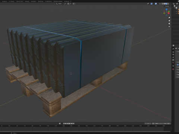Click the faded blue negative Z handle
This screenshot has height=134, width=179.
167,15
